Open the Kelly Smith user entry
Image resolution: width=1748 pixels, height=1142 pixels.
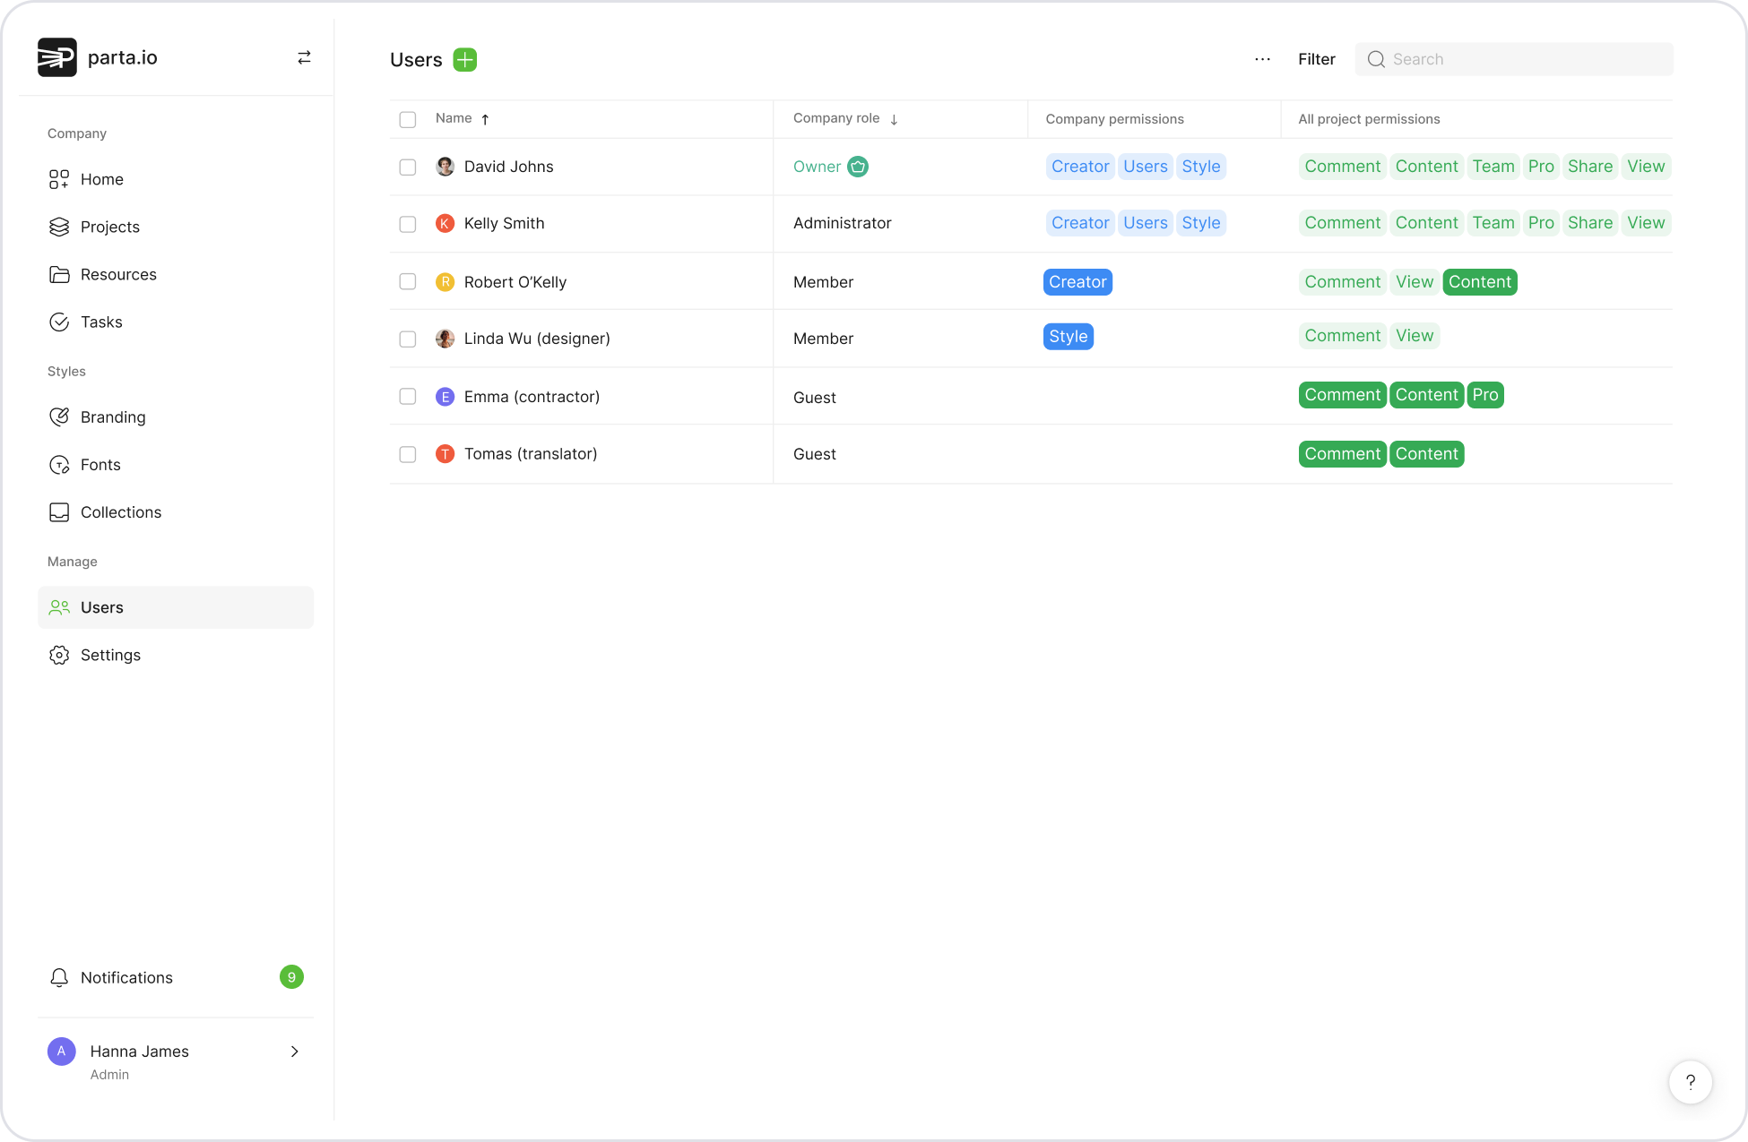coord(504,223)
